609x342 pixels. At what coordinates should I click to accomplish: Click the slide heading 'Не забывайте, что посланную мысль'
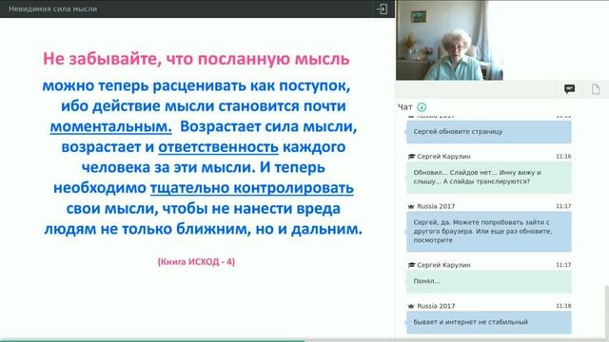tap(196, 59)
